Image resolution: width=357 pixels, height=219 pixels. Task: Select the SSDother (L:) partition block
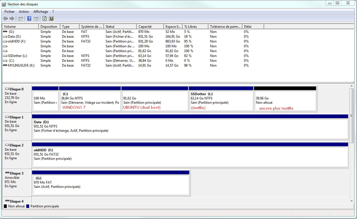point(221,101)
